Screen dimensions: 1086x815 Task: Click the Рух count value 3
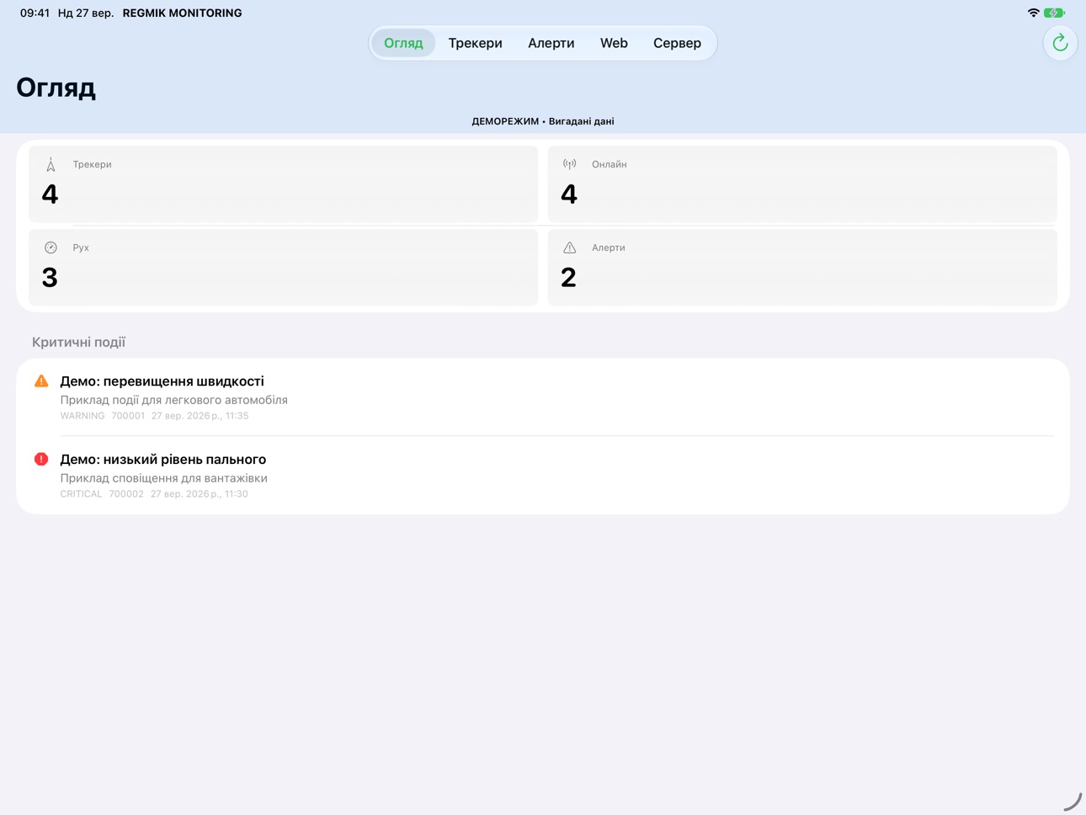(x=50, y=278)
